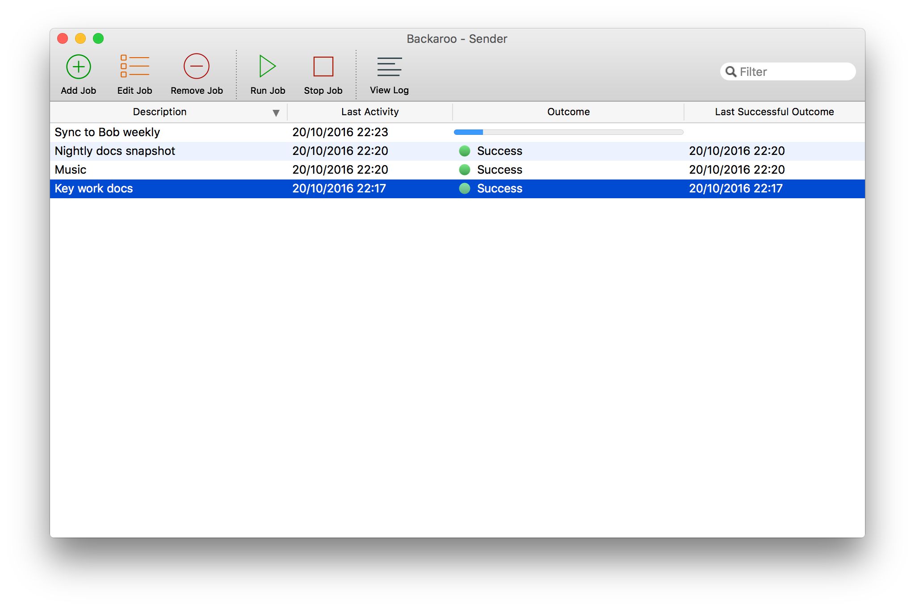
Task: Click the Remove Job icon
Action: [196, 66]
